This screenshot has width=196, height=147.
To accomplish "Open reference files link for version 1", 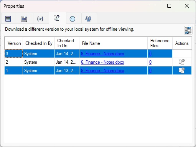I will pos(150,71).
